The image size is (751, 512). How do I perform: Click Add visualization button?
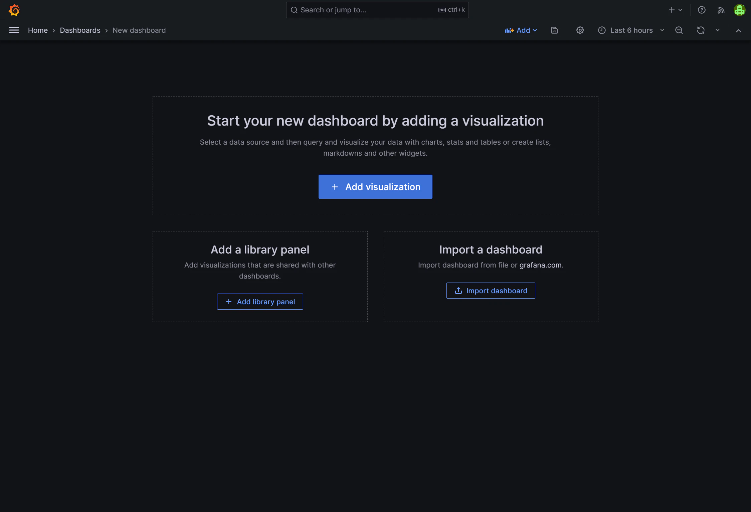point(375,187)
